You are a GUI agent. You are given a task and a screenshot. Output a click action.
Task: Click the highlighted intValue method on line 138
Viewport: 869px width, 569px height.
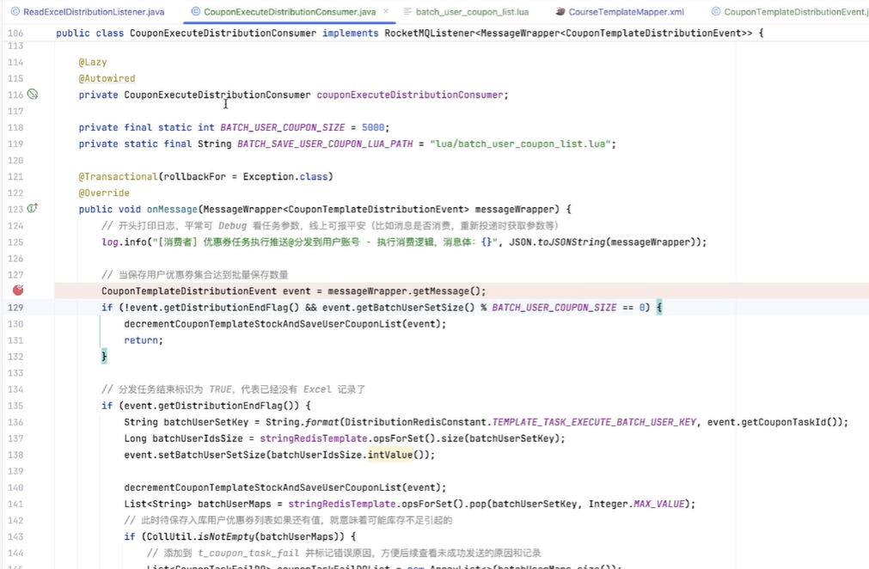point(389,455)
